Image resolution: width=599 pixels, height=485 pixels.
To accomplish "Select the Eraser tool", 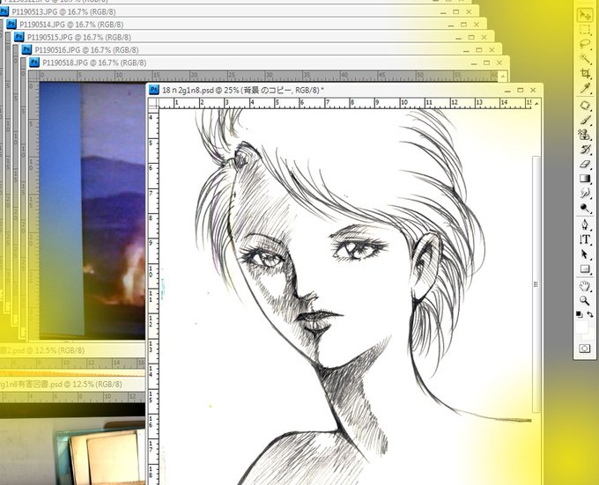I will click(585, 164).
